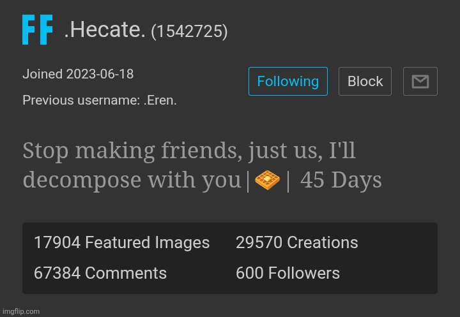Open the 17904 Featured Images link
The width and height of the screenshot is (460, 317).
121,243
